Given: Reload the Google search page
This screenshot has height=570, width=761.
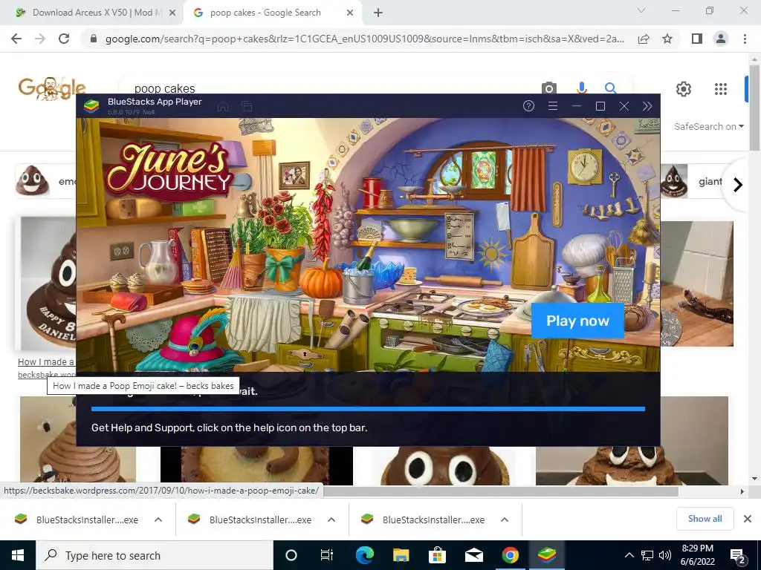Looking at the screenshot, I should click(x=64, y=39).
